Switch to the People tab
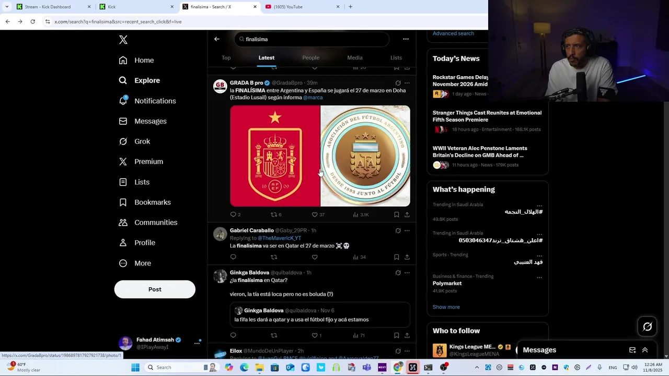Screen dimensions: 669x376 [x=310, y=57]
